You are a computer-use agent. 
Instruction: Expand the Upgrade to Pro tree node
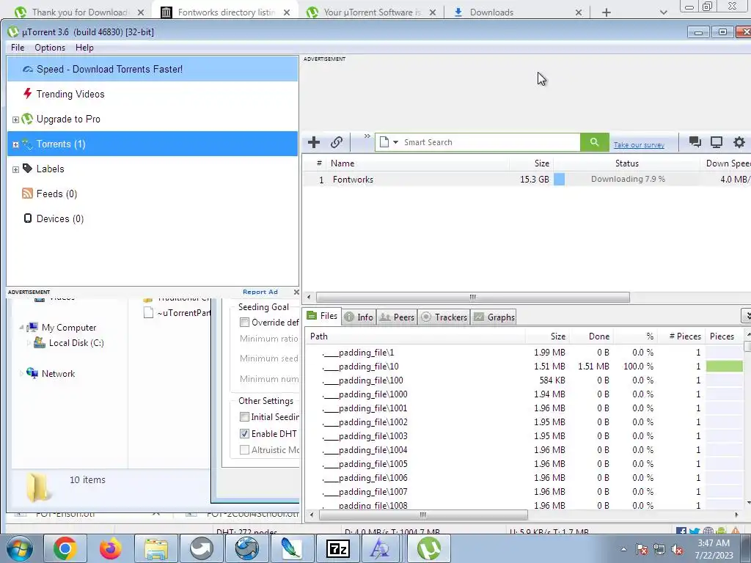15,119
